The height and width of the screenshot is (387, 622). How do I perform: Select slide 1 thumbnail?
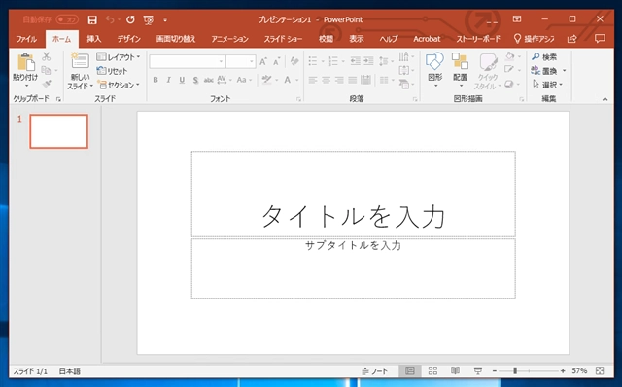[58, 131]
